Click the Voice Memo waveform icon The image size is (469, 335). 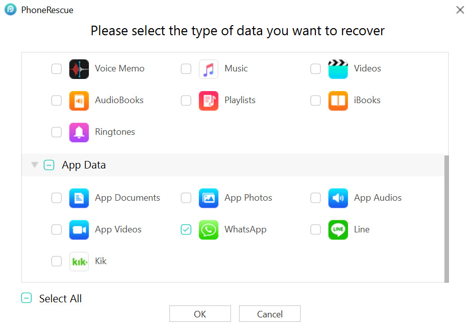(x=79, y=69)
